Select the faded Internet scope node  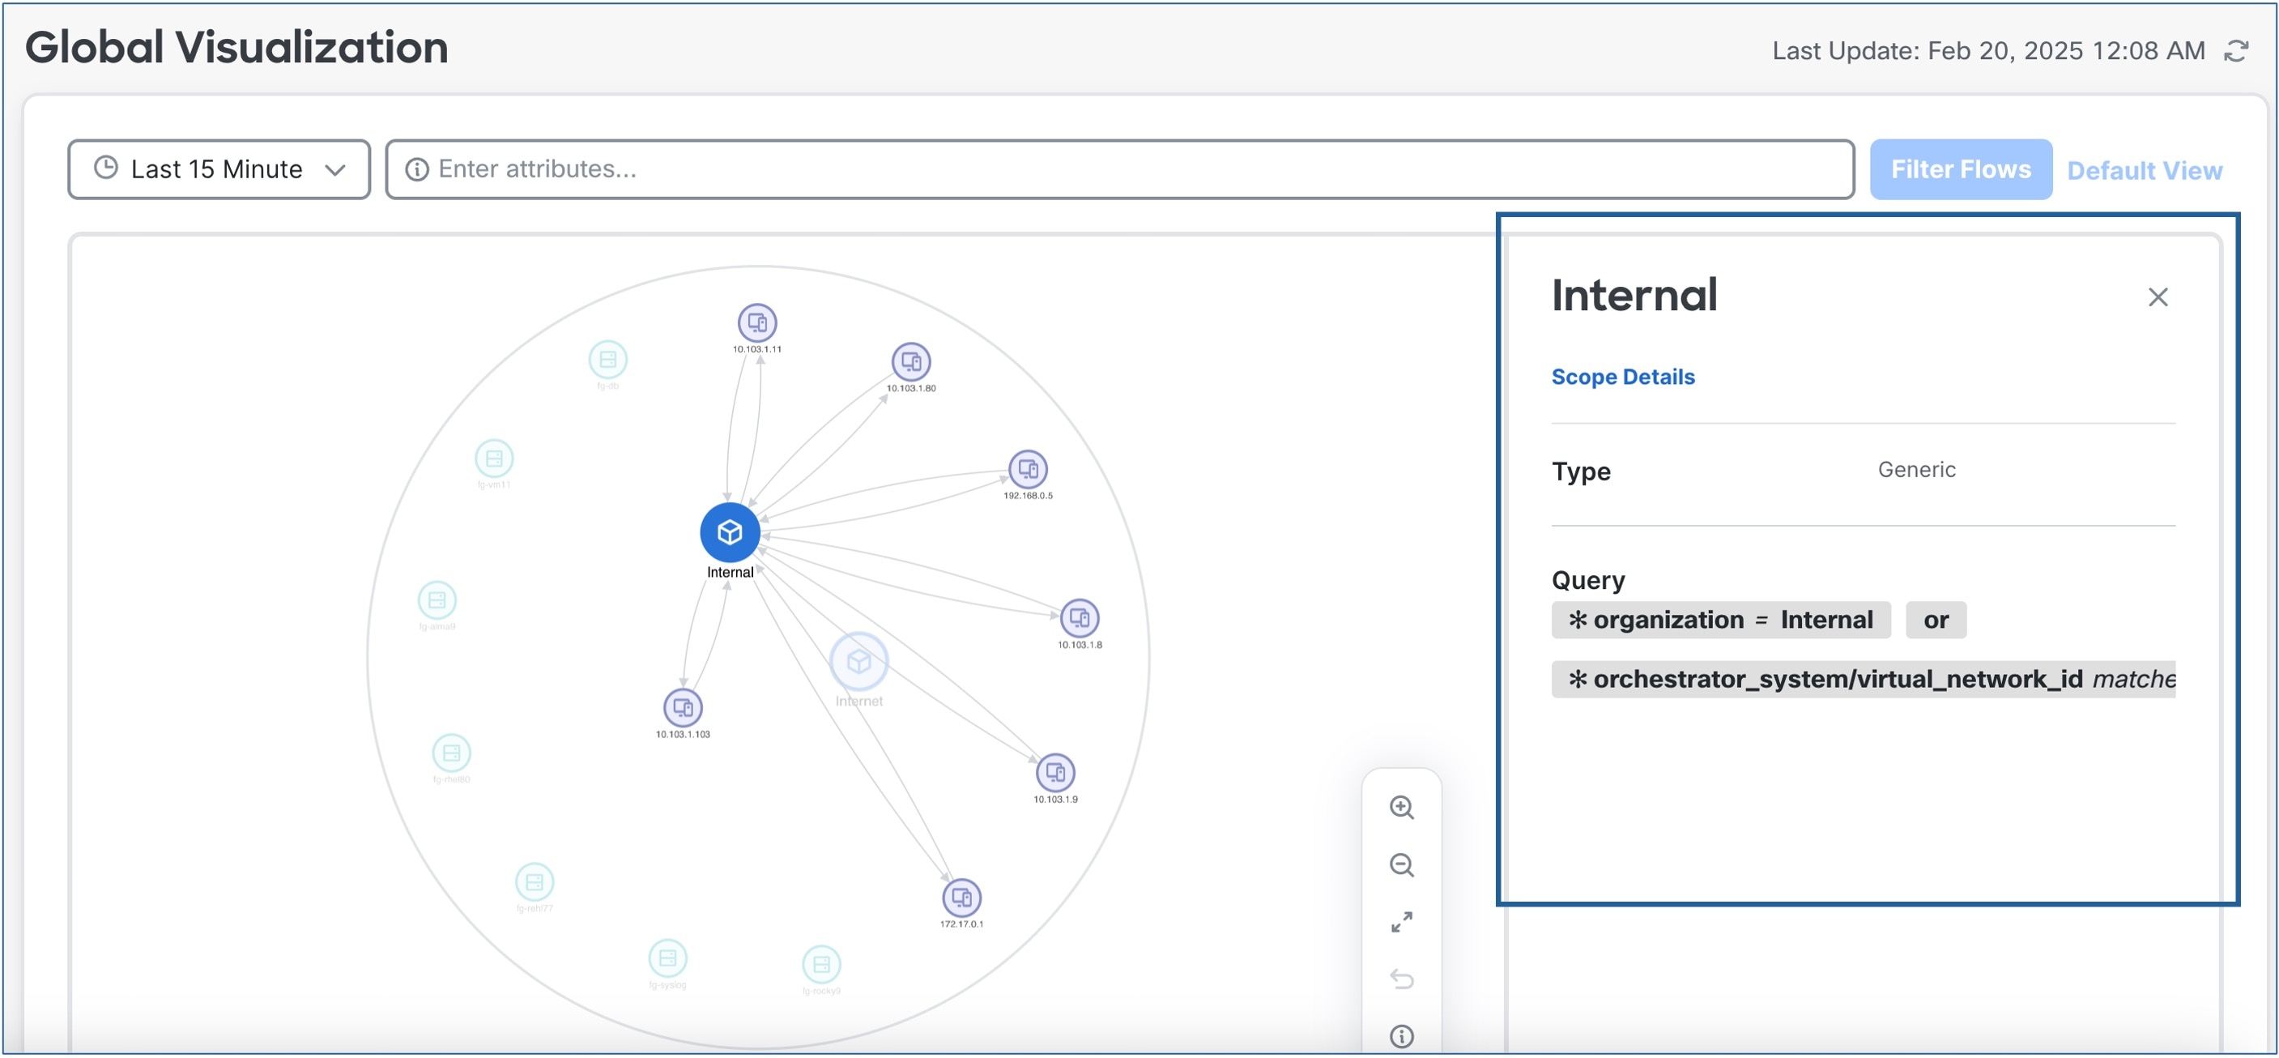point(858,662)
